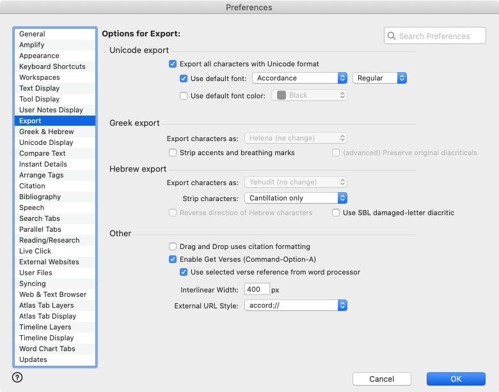The image size is (499, 392).
Task: Open the Regular font style dropdown
Action: point(379,78)
